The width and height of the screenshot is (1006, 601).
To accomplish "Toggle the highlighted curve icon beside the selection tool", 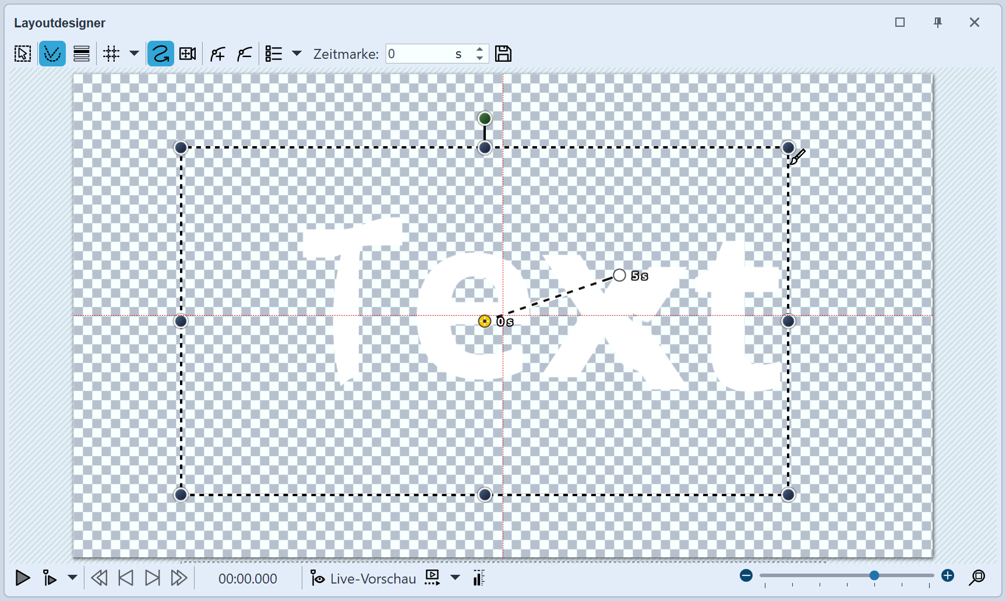I will pos(52,54).
